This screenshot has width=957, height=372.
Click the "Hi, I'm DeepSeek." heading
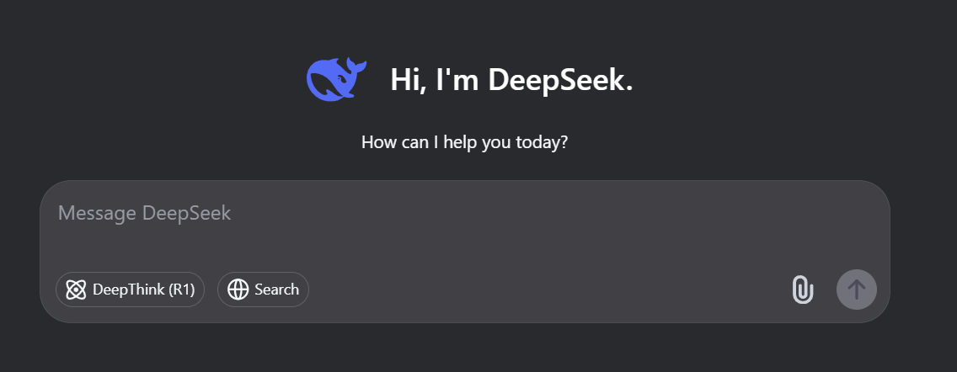511,80
